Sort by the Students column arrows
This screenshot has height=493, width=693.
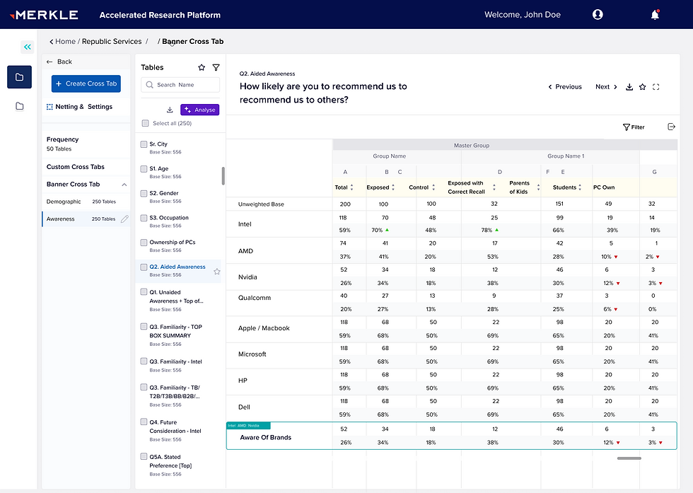tap(580, 187)
